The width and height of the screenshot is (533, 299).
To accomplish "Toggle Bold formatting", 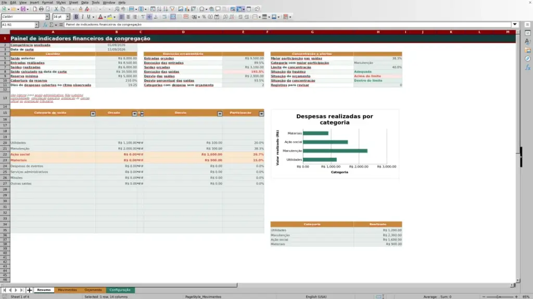I will click(76, 17).
